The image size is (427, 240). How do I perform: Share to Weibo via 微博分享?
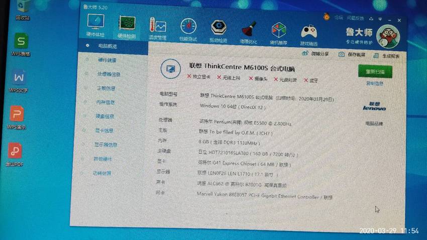tap(315, 54)
